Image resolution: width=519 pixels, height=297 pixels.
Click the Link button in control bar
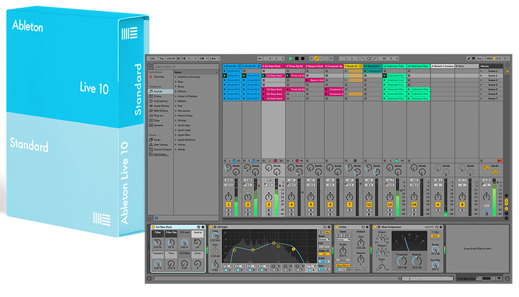tap(152, 58)
